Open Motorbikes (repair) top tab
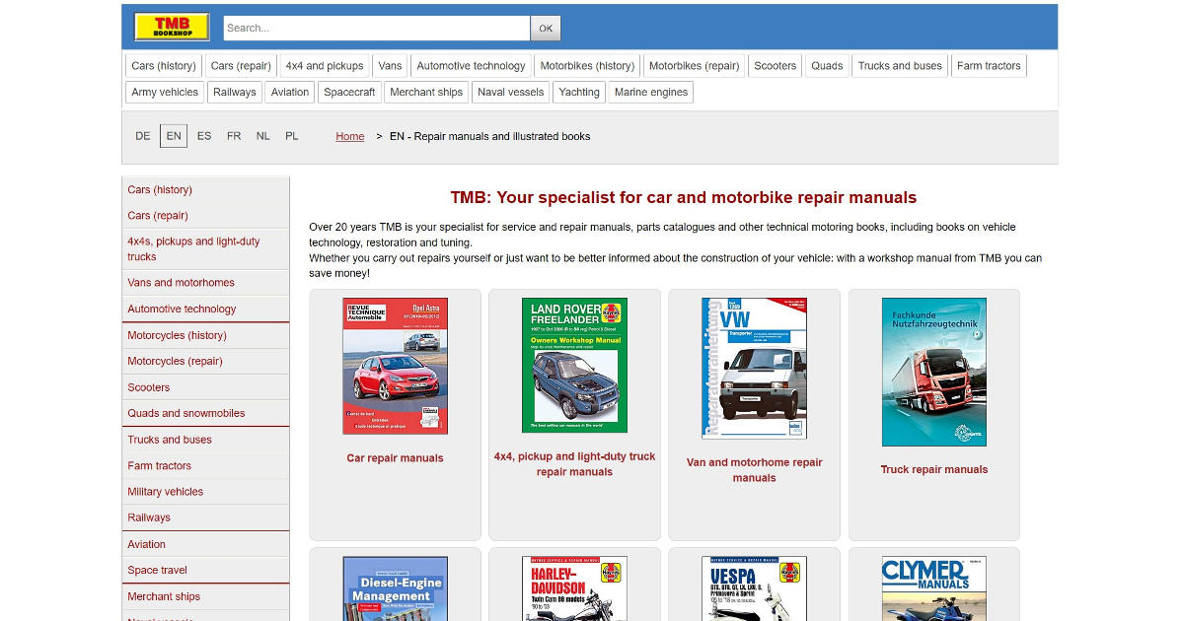The width and height of the screenshot is (1184, 621). tap(694, 66)
